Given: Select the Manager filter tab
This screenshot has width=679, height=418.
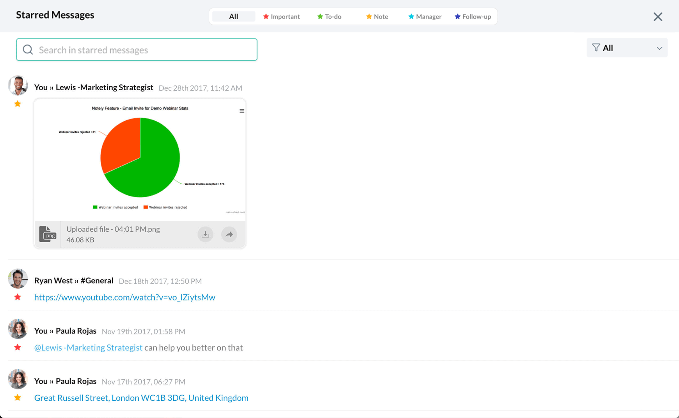Looking at the screenshot, I should click(425, 16).
